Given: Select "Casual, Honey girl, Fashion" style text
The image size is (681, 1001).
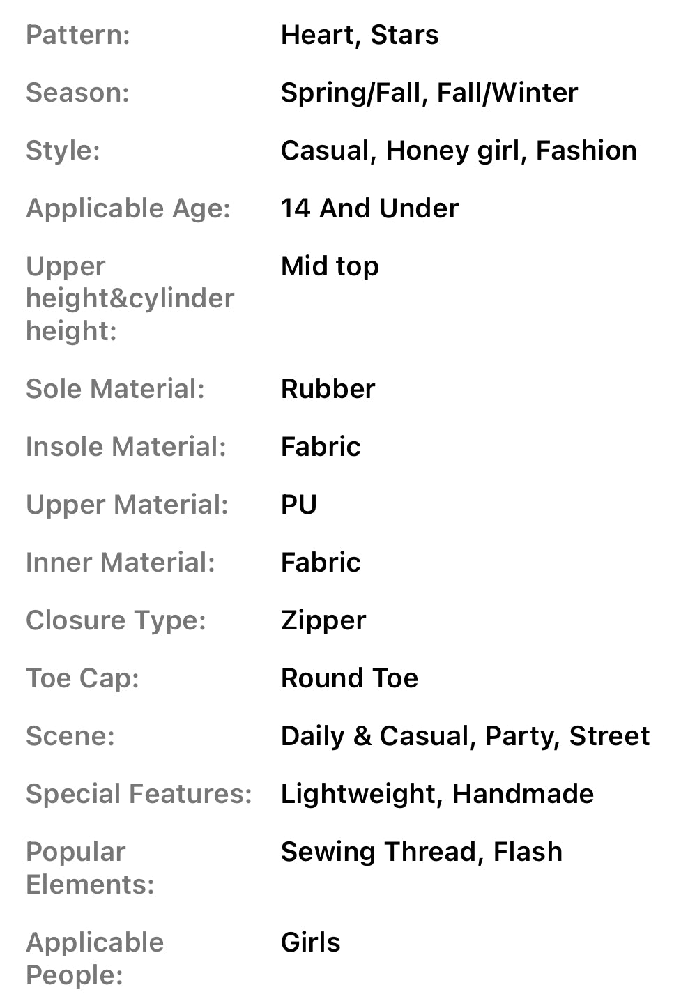Looking at the screenshot, I should click(459, 151).
